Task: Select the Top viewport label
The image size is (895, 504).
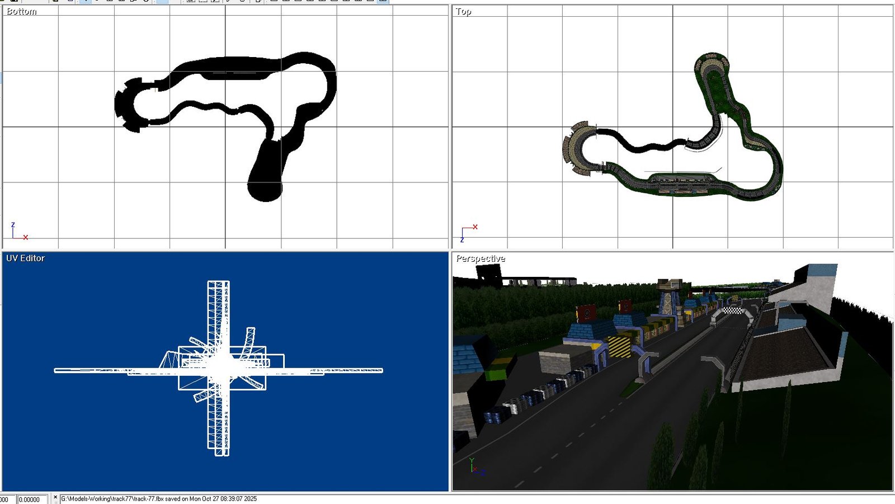Action: (463, 11)
